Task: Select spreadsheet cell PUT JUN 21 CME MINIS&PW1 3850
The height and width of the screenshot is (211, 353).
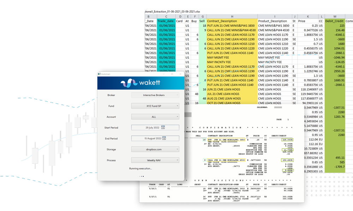Action: click(x=232, y=26)
